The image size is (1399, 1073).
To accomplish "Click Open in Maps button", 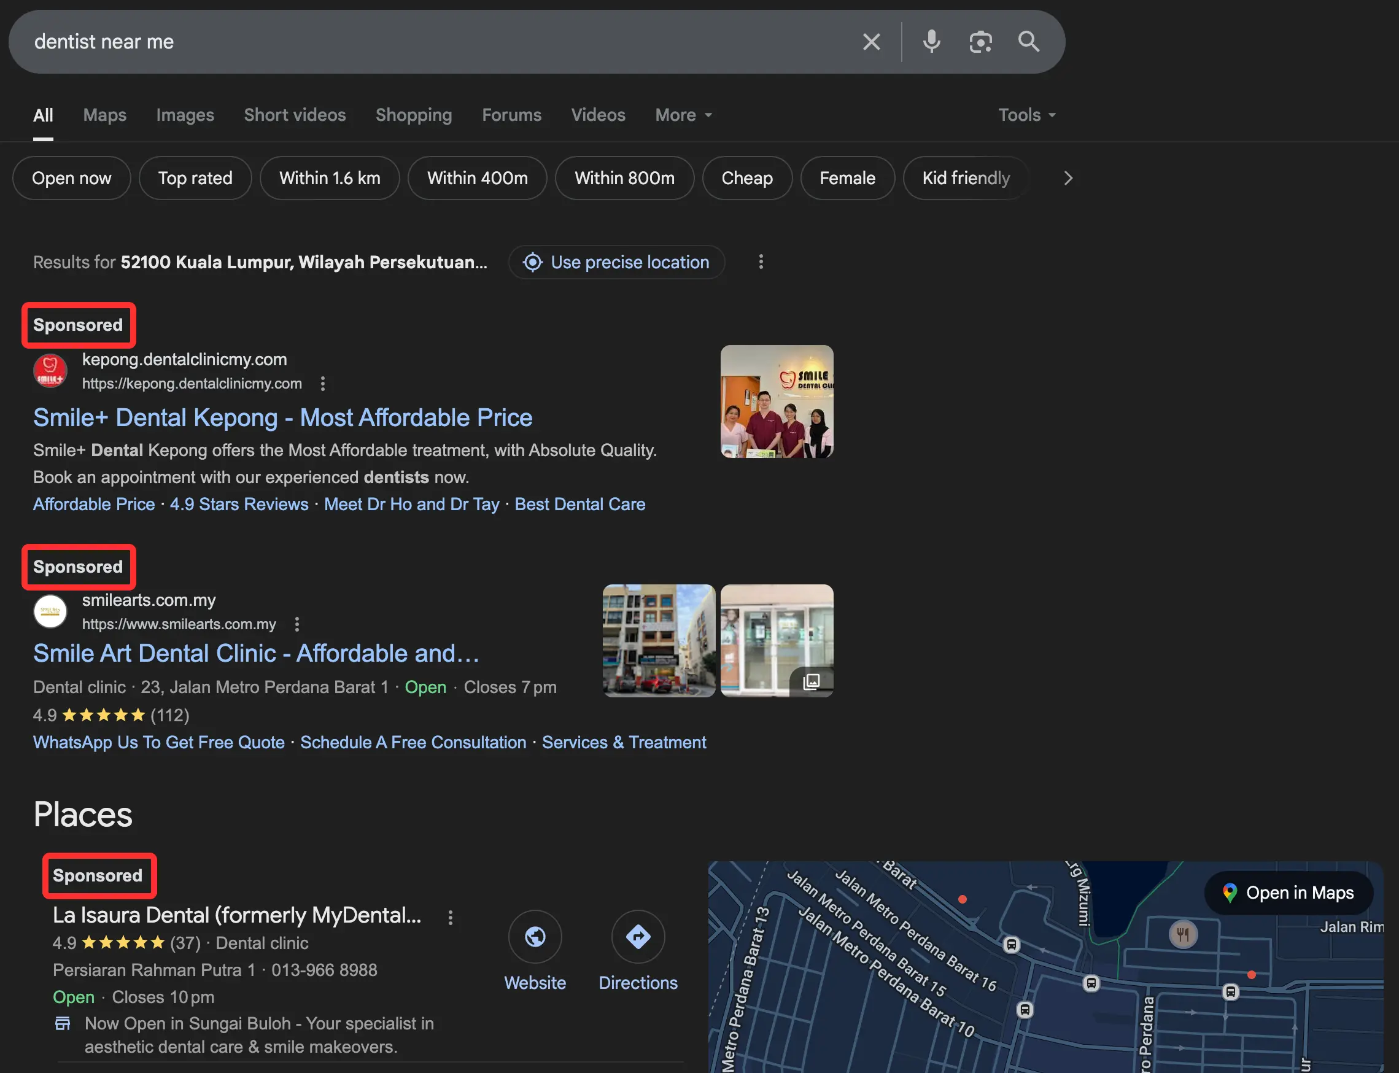I will coord(1288,893).
